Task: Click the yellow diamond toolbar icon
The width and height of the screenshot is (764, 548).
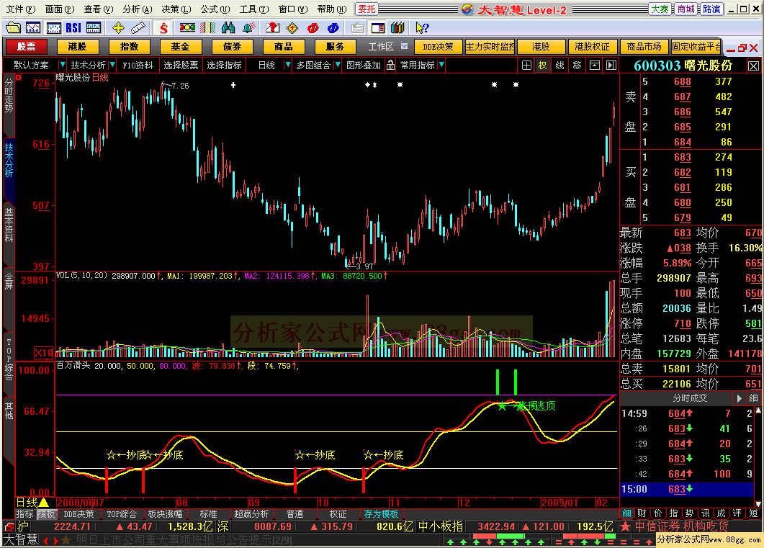Action: point(292,28)
